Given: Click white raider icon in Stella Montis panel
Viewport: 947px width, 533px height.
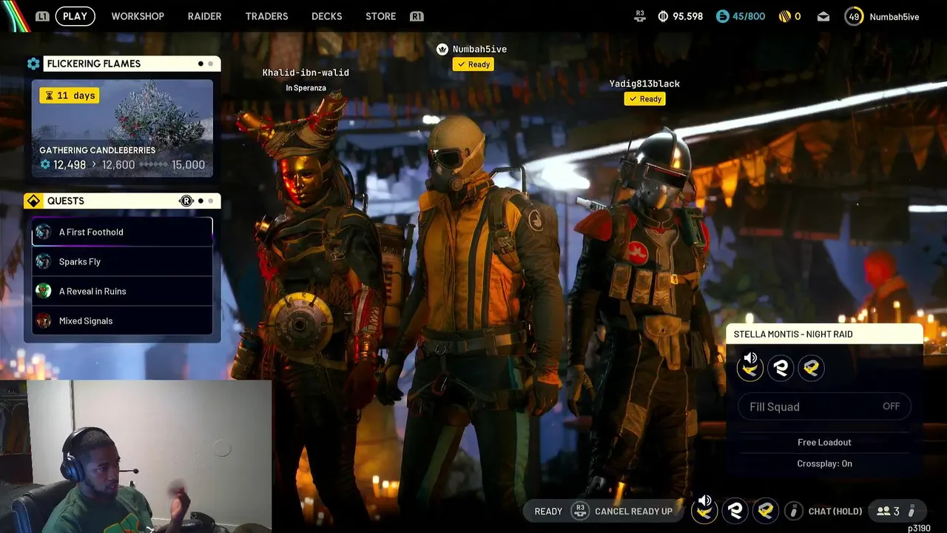Looking at the screenshot, I should point(781,368).
